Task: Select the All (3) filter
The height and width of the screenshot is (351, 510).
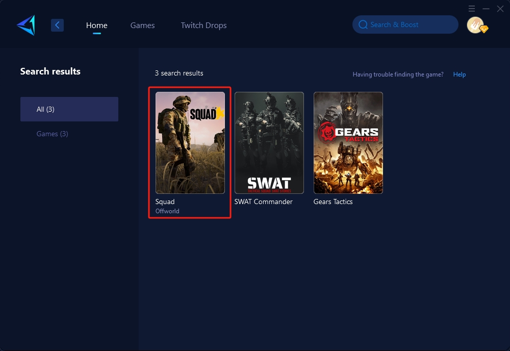Action: coord(69,109)
